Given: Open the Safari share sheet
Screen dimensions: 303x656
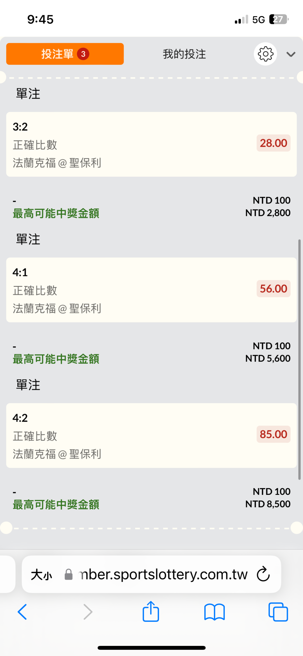Looking at the screenshot, I should coord(151,611).
